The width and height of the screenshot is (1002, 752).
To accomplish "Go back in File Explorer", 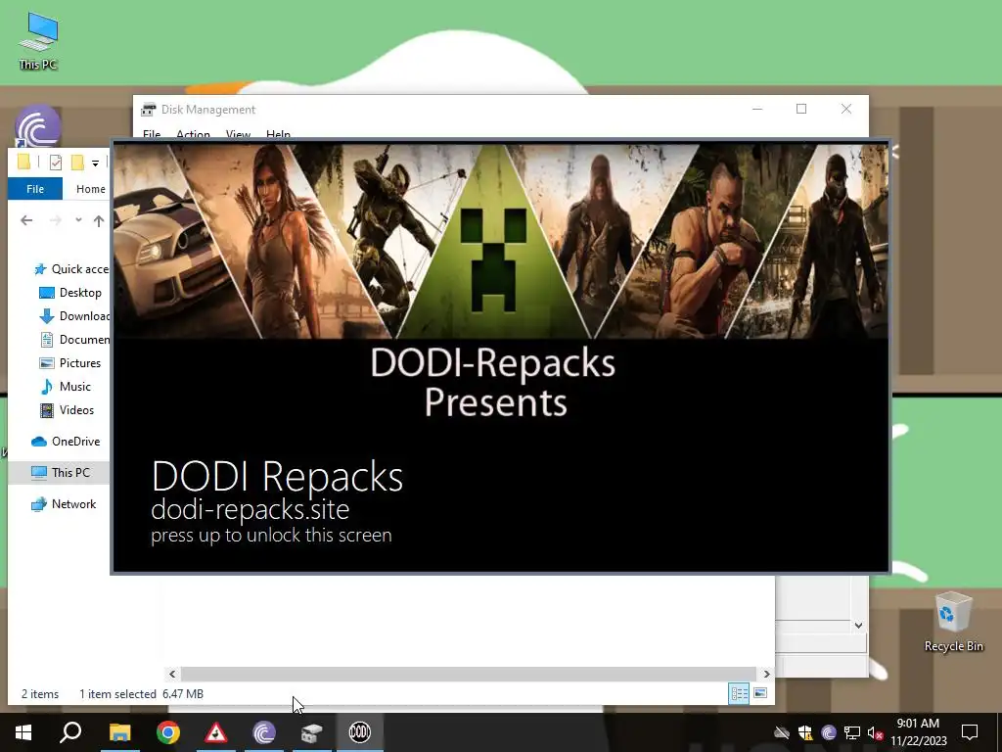I will point(26,220).
